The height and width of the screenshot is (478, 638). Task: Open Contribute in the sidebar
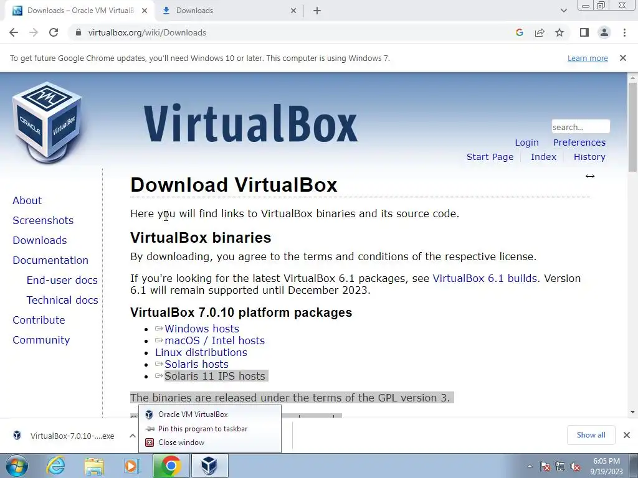(x=39, y=320)
